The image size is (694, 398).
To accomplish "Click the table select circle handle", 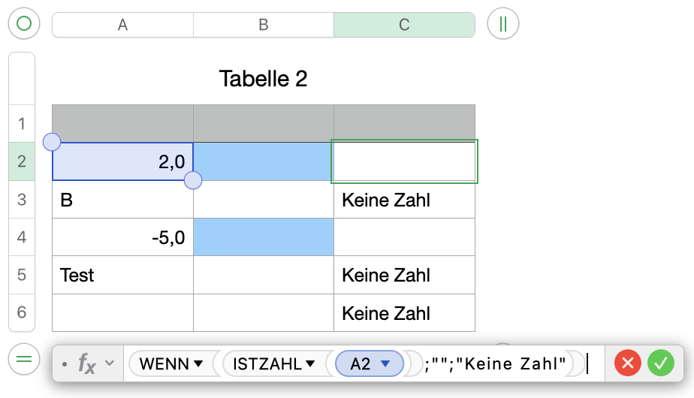I will [24, 24].
